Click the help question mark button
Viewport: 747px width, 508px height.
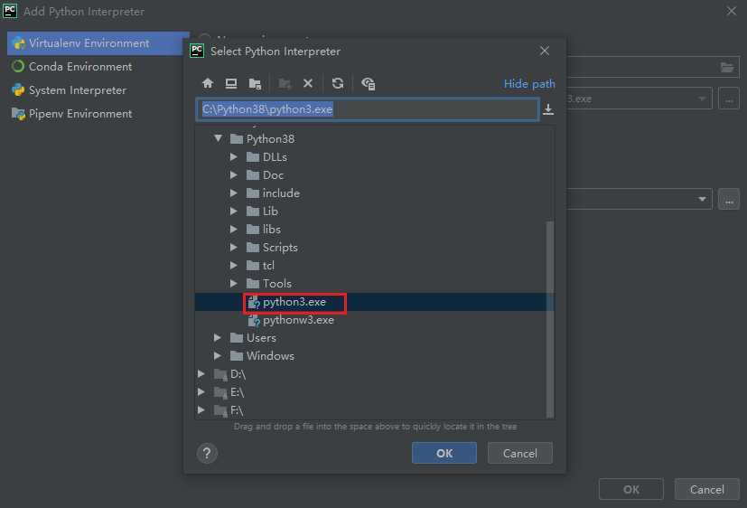pos(207,453)
